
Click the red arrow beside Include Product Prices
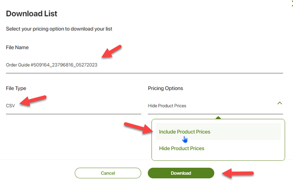(x=138, y=128)
